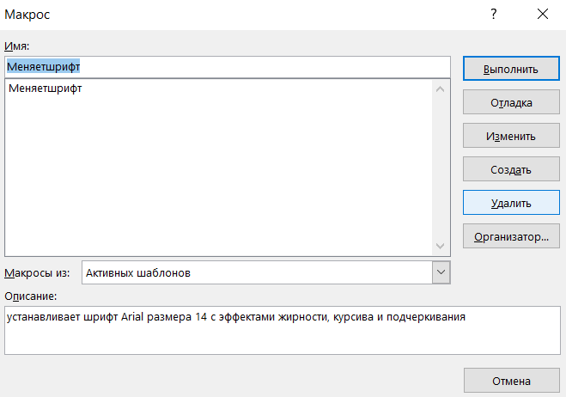Click the macro list scroll-up arrow
Viewport: 566px width, 397px height.
point(440,89)
